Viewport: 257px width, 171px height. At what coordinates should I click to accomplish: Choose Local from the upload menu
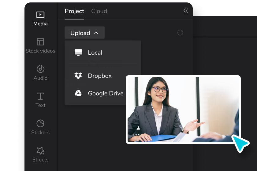point(95,53)
